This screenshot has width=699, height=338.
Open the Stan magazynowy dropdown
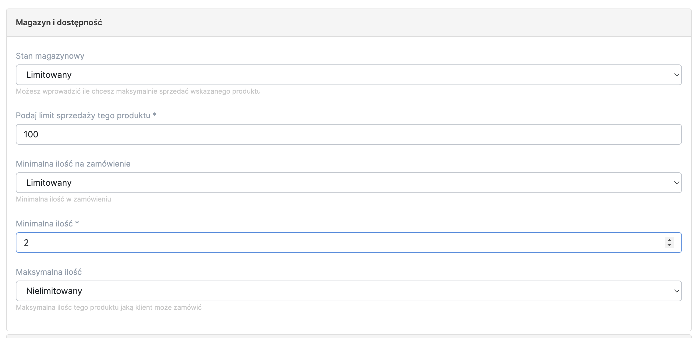coord(348,75)
